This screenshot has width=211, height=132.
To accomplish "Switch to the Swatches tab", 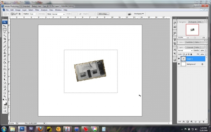I will point(189,42).
